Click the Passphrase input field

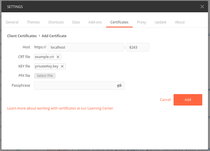pos(79,86)
